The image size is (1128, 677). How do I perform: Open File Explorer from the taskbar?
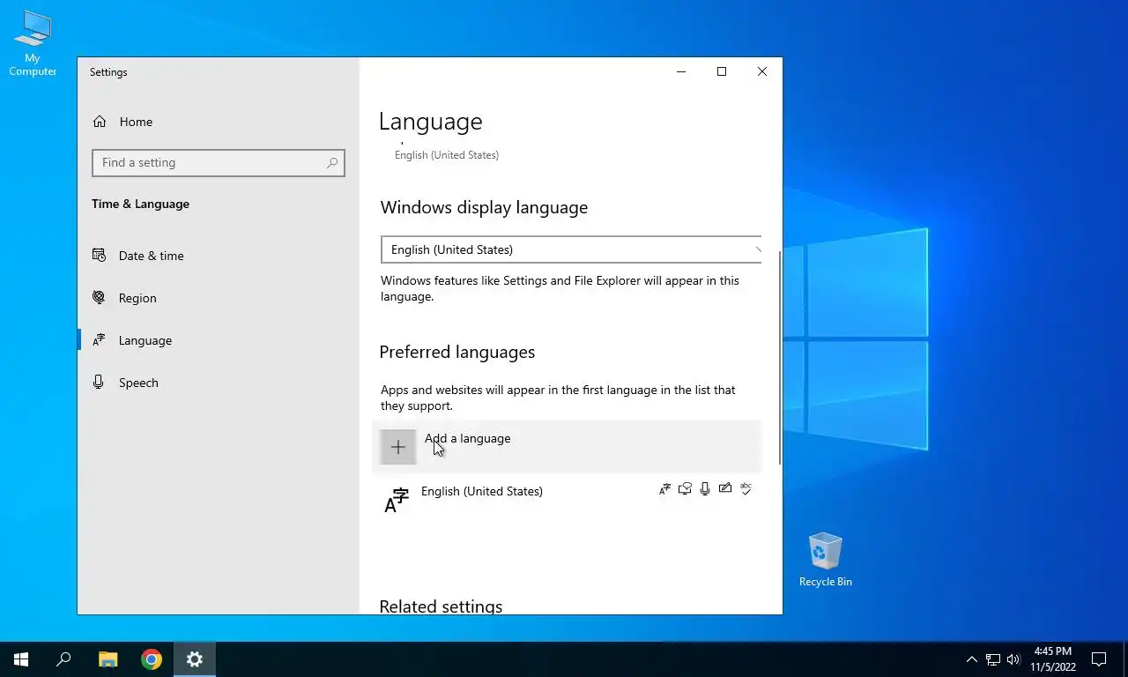coord(108,659)
